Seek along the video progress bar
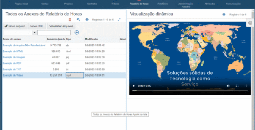 click(190, 91)
